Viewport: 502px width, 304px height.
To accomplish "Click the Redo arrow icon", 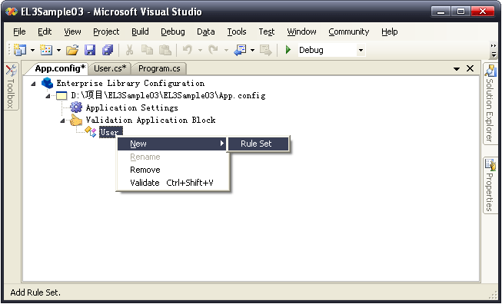I will 213,50.
